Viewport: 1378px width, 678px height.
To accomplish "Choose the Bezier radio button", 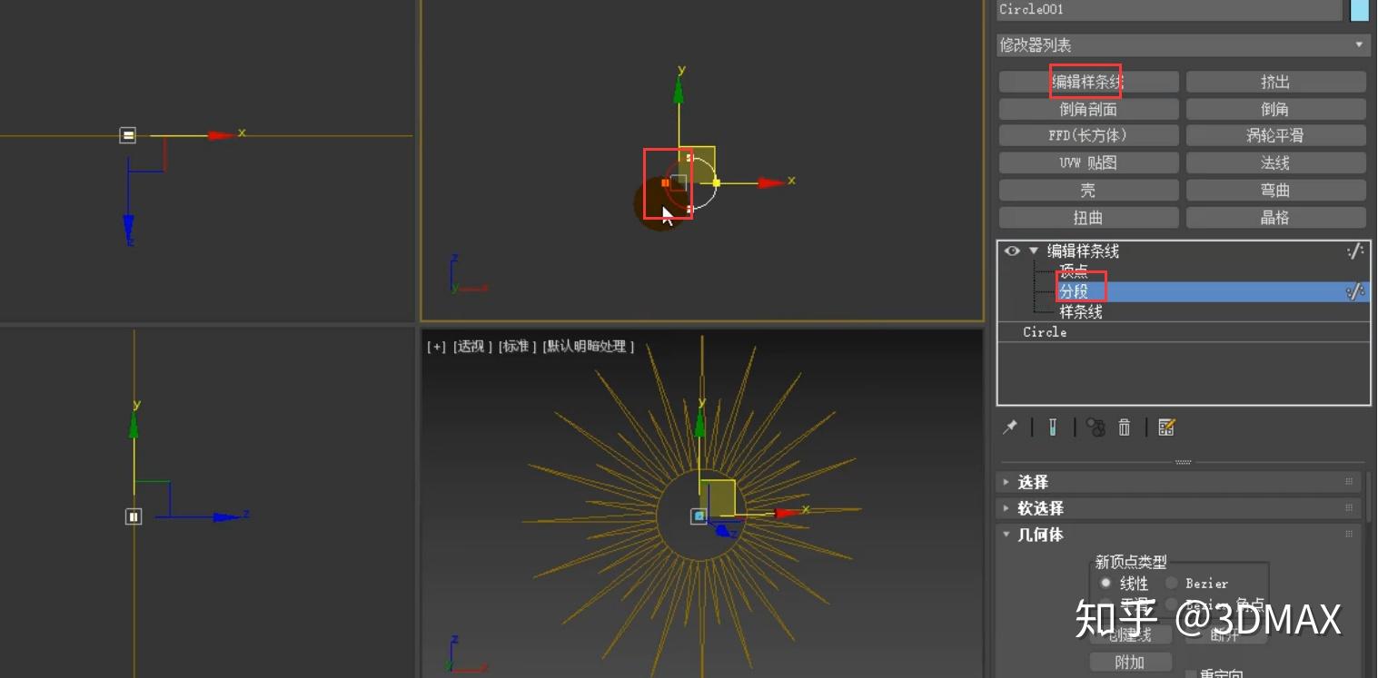I will pos(1172,583).
